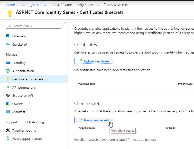
Task: Sort by the START DATE column header
Action: [185, 84]
